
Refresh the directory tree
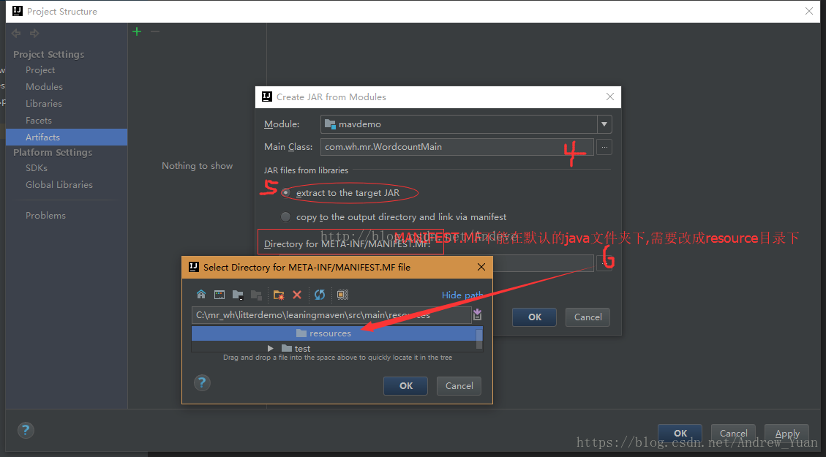pos(320,295)
